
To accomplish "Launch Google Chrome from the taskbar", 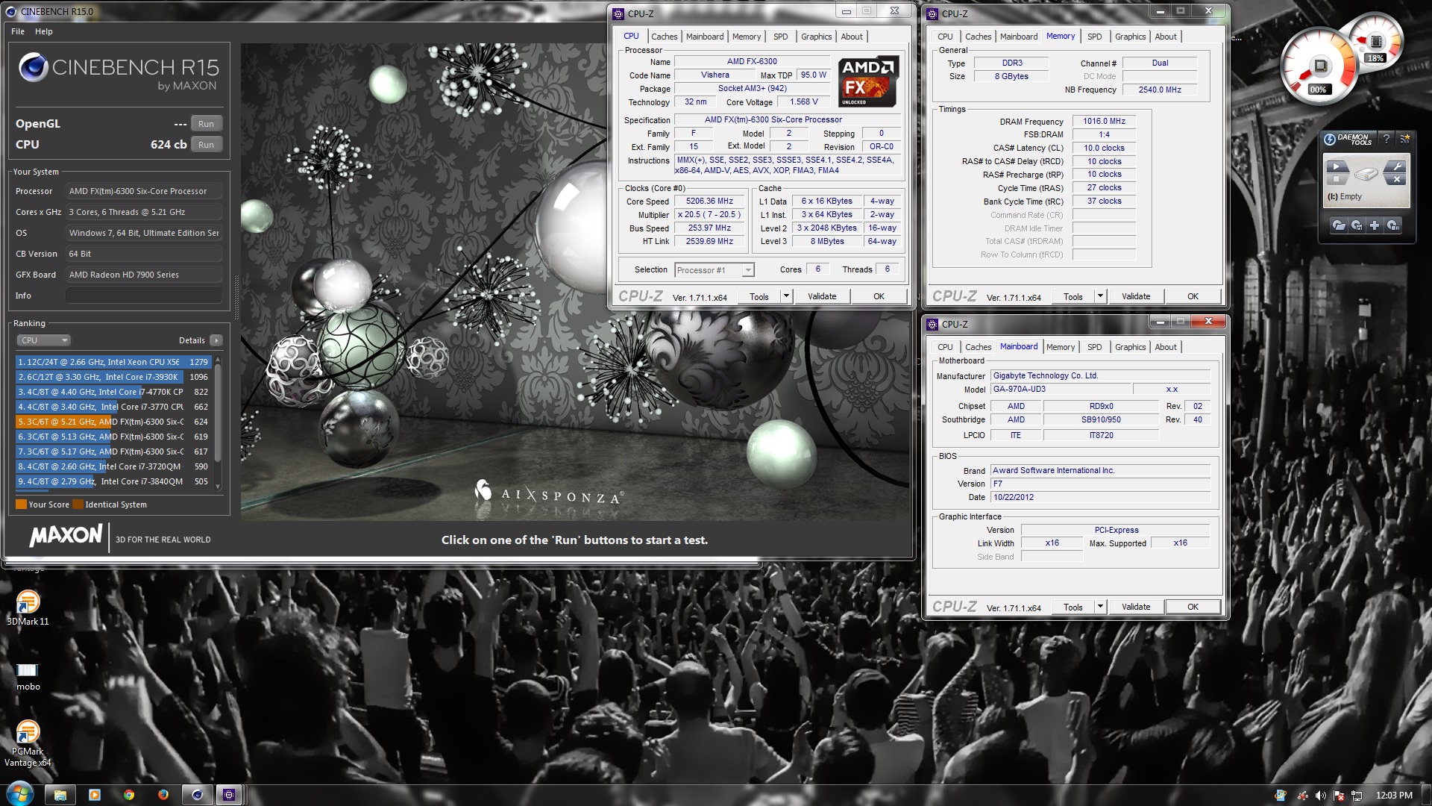I will tap(129, 795).
